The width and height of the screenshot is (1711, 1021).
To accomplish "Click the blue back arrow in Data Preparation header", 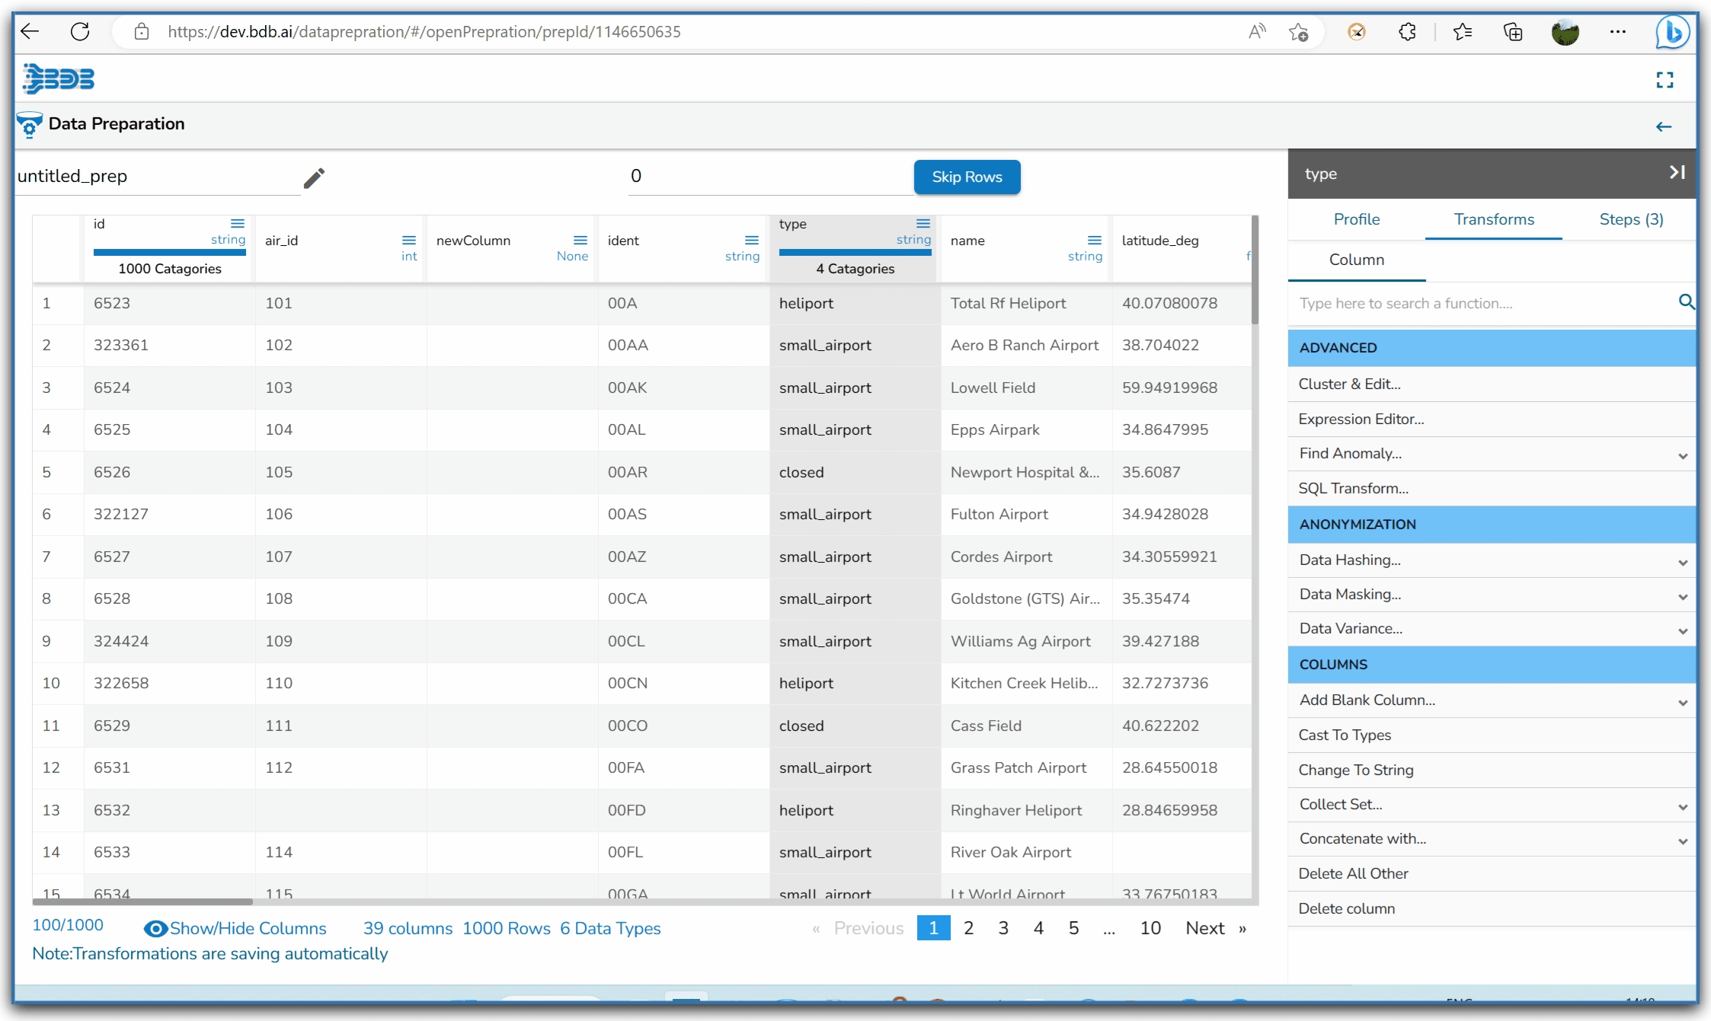I will [x=1663, y=127].
